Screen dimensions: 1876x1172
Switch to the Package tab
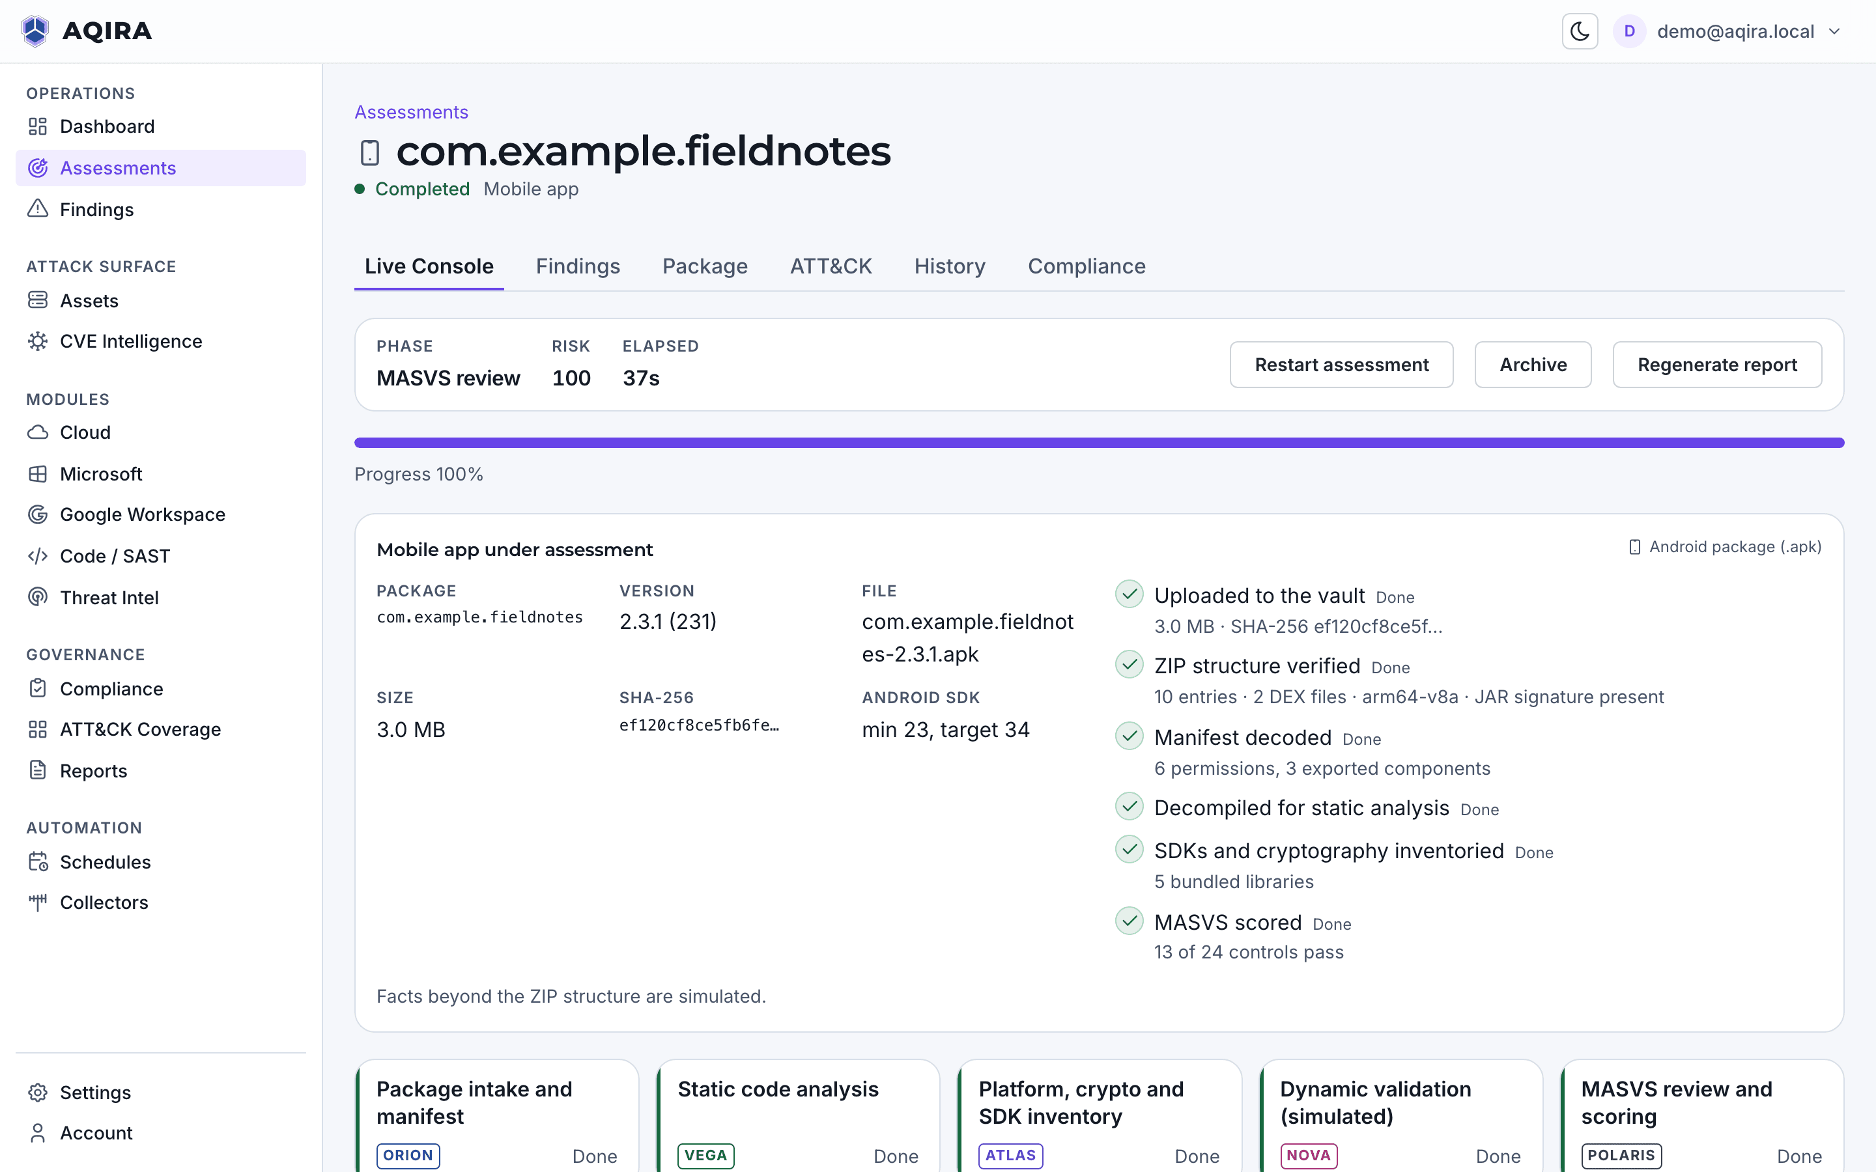[705, 267]
